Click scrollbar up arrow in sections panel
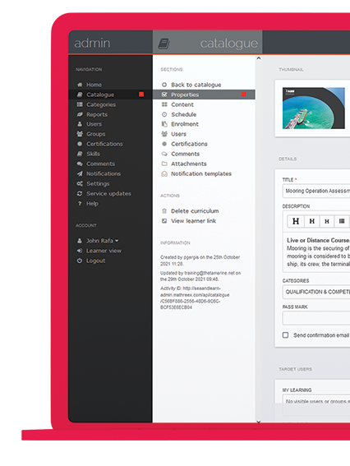This screenshot has height=466, width=350. (x=259, y=58)
